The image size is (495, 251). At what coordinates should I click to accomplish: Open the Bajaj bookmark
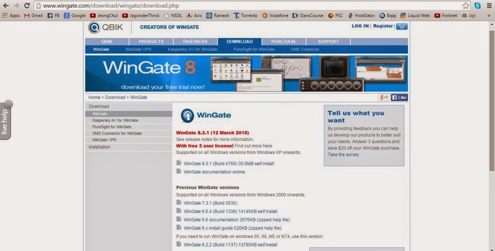pos(388,15)
